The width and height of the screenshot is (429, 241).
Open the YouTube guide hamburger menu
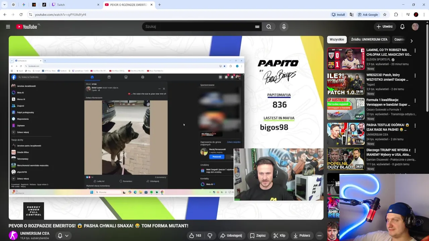pyautogui.click(x=8, y=27)
